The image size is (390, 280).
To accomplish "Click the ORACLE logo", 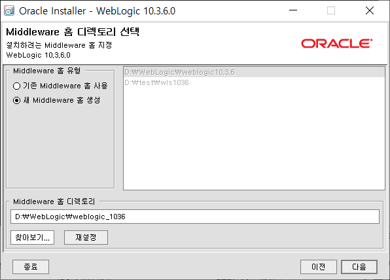I will tap(337, 44).
